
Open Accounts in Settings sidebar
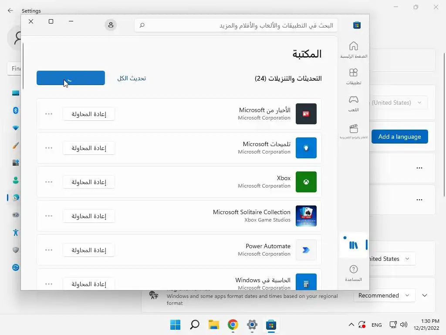pyautogui.click(x=16, y=180)
